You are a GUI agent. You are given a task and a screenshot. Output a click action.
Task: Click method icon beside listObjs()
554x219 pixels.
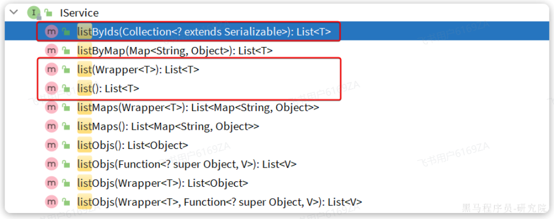(51, 145)
